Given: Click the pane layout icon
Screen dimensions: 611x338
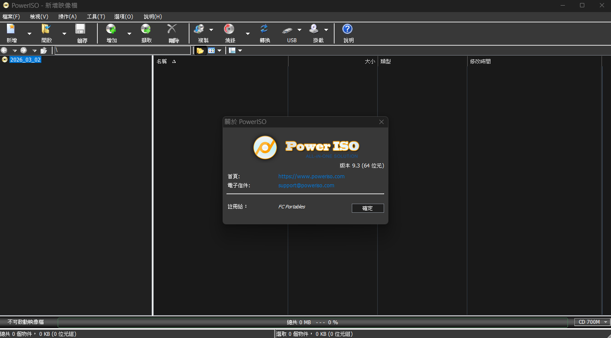Looking at the screenshot, I should tap(232, 50).
